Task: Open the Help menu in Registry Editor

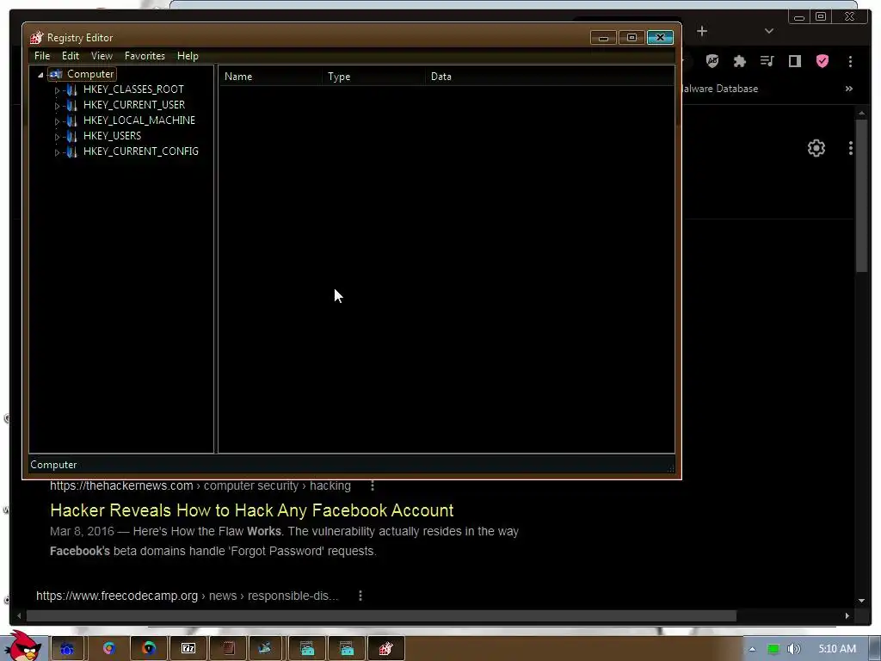Action: pos(188,56)
